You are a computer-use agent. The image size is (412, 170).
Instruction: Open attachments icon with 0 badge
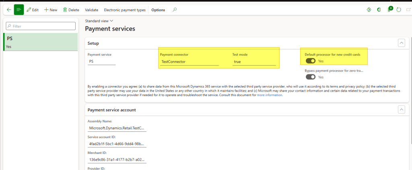click(389, 9)
